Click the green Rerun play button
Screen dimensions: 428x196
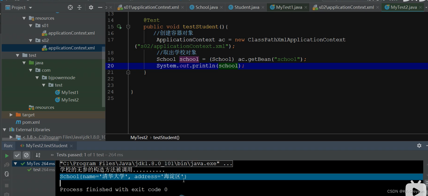pyautogui.click(x=7, y=155)
